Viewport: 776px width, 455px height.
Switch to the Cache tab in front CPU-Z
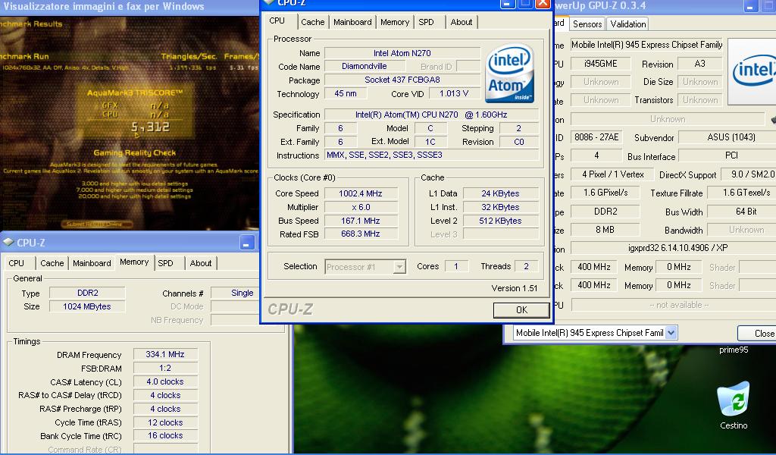pyautogui.click(x=313, y=22)
